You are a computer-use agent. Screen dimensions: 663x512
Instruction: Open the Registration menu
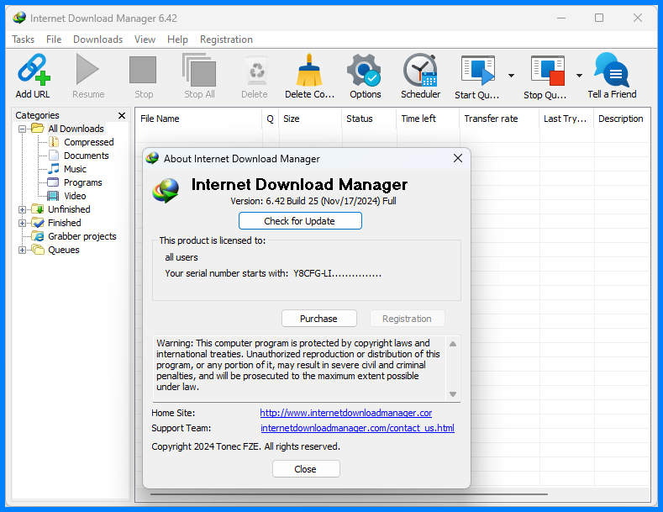point(226,40)
